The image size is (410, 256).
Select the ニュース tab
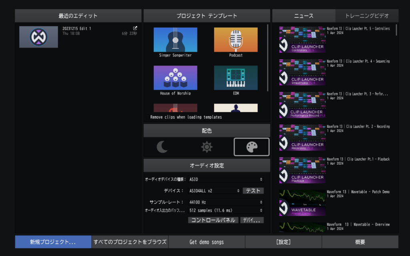(304, 16)
